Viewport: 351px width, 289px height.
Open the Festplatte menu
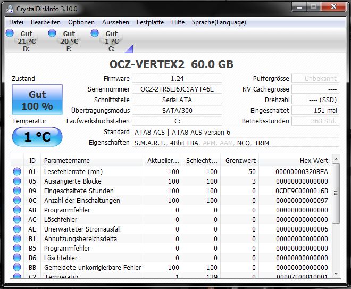150,22
